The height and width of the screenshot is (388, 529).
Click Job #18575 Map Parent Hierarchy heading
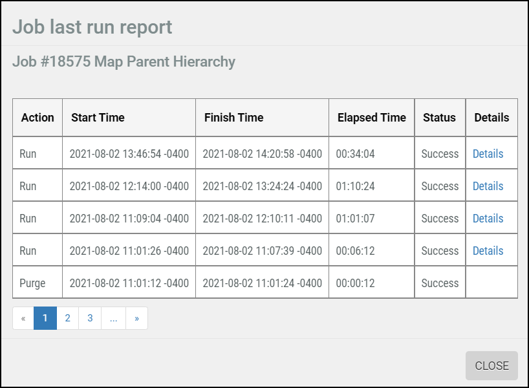[x=124, y=61]
